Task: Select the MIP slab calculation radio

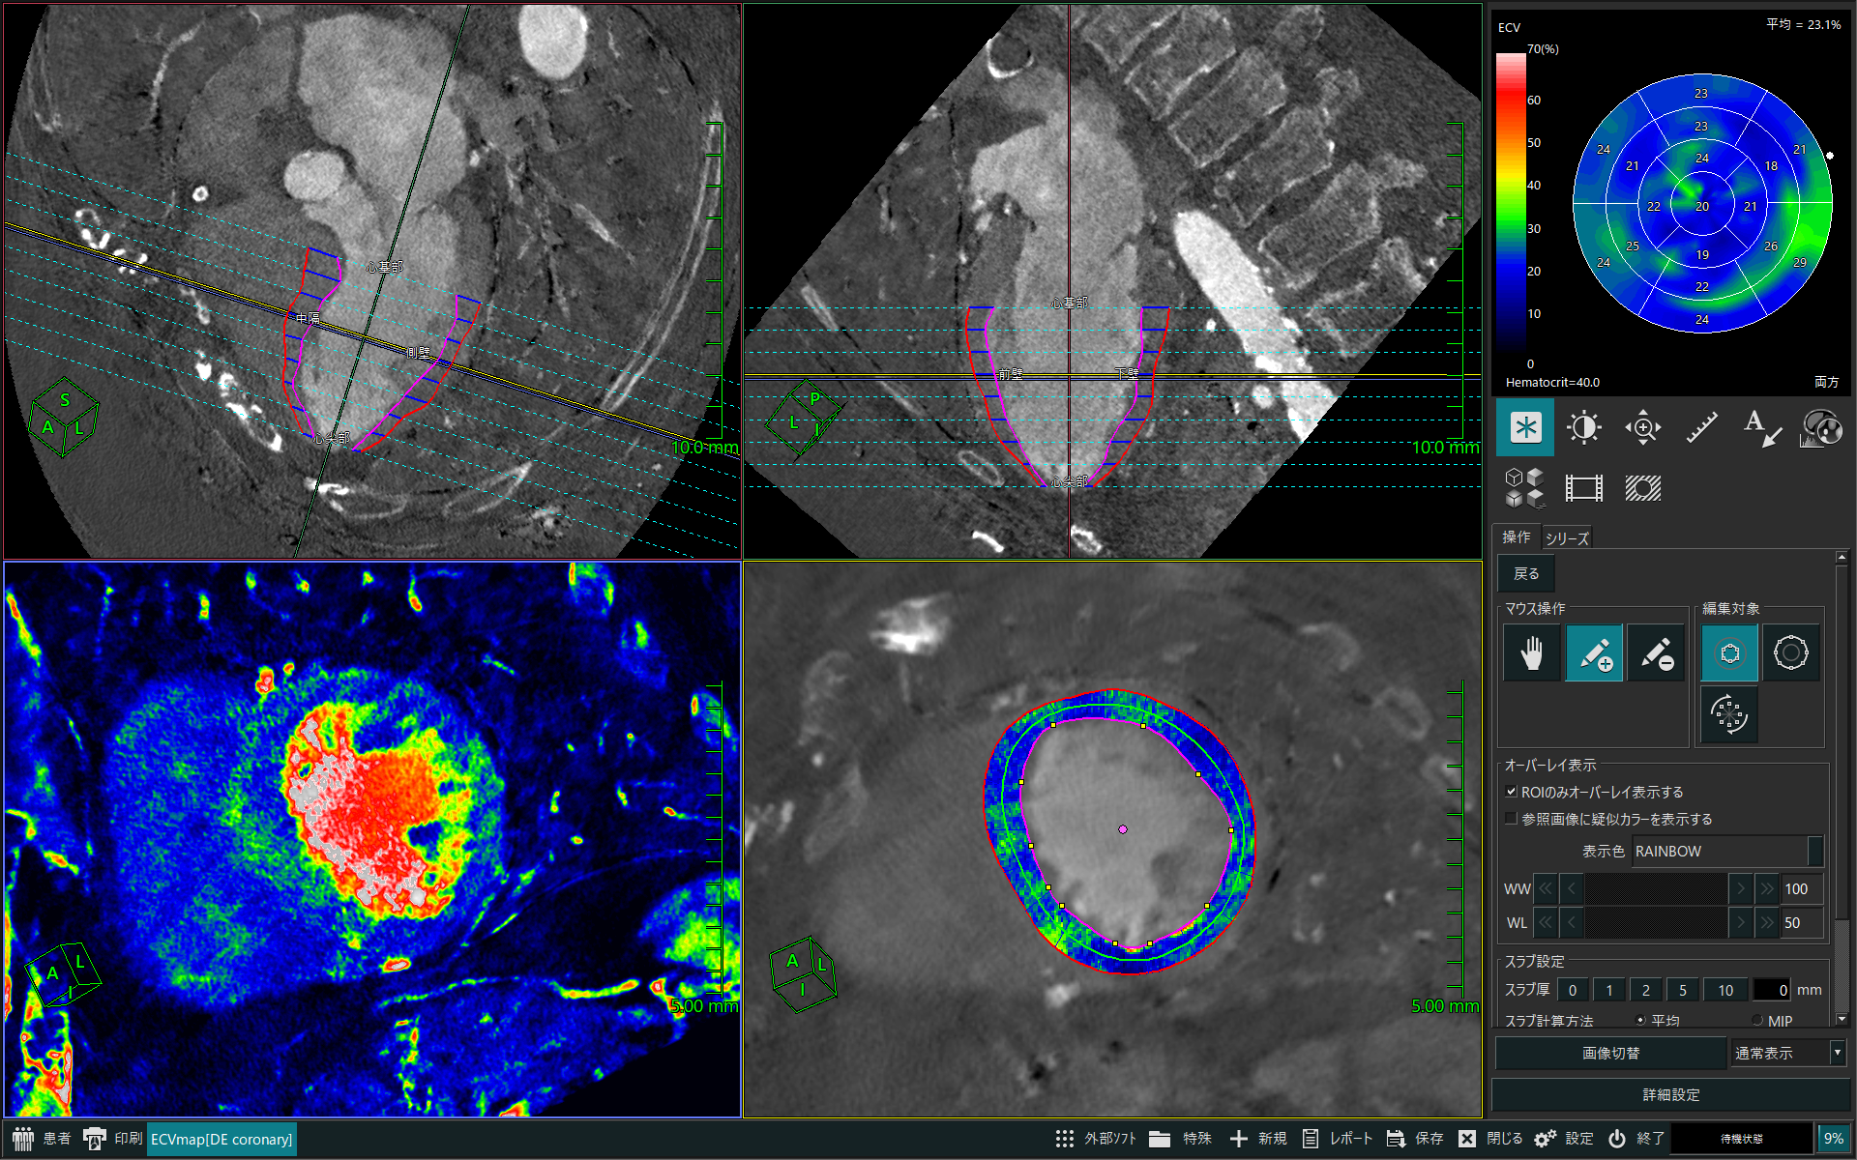Action: click(x=1757, y=1020)
